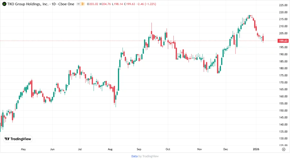Viewport: 290px width, 160px height.
Task: Click the high value H204.76
Action: (105, 4)
